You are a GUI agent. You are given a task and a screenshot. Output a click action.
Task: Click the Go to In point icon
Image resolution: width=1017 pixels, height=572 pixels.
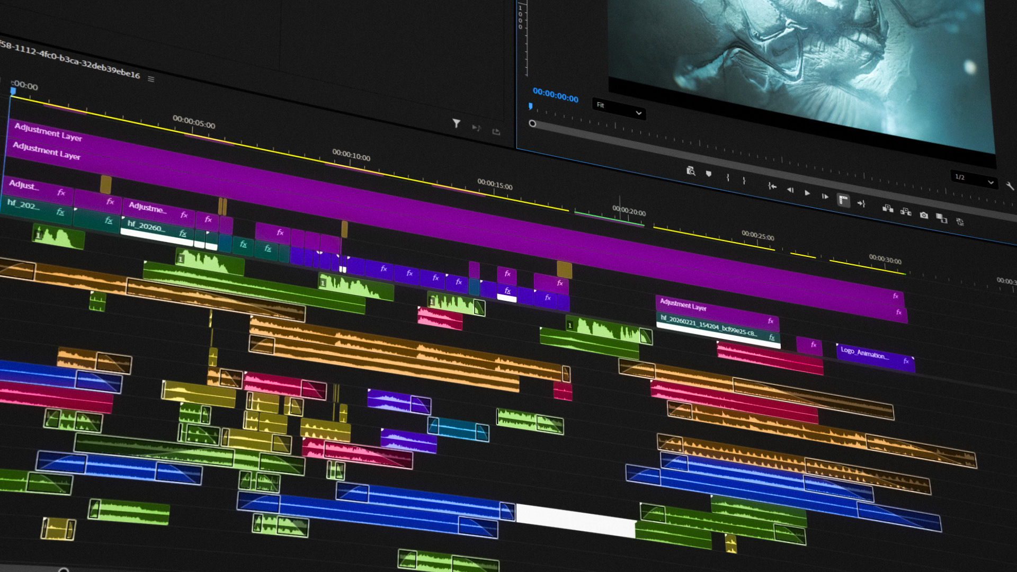(x=772, y=186)
